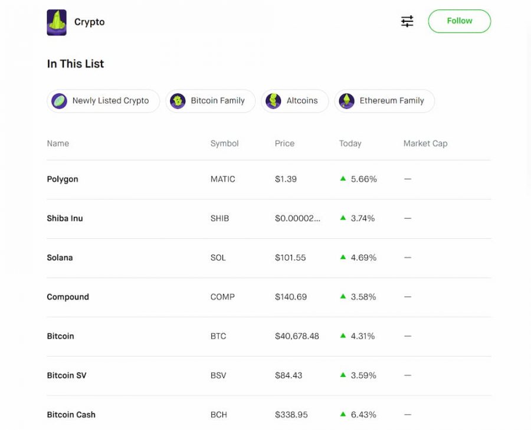This screenshot has height=430, width=531.
Task: Click the $1.39 Polygon price
Action: (x=286, y=179)
